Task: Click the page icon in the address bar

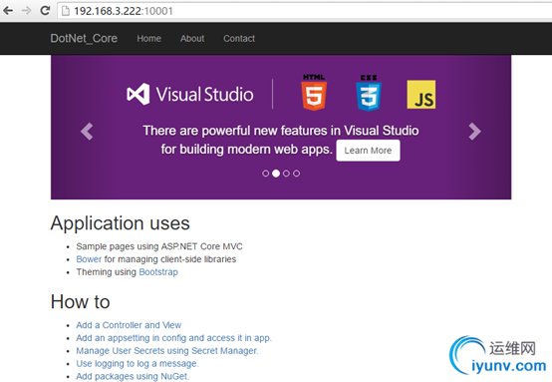Action: [65, 11]
